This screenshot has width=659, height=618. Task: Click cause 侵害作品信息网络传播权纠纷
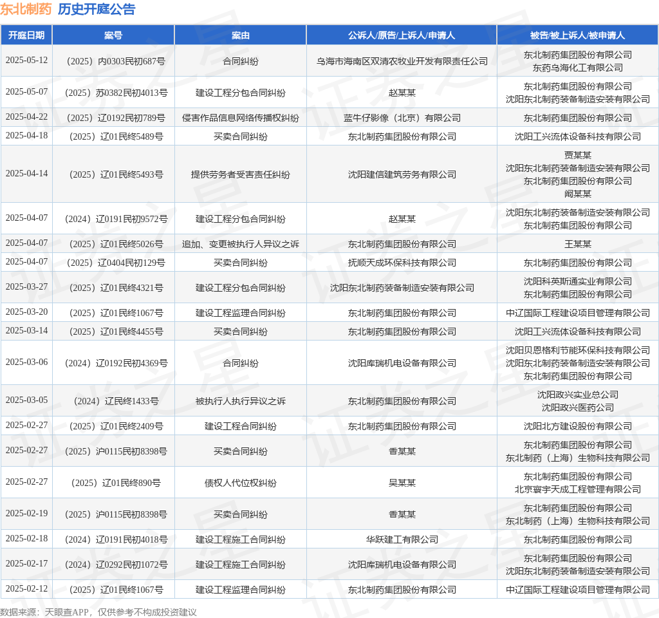241,118
